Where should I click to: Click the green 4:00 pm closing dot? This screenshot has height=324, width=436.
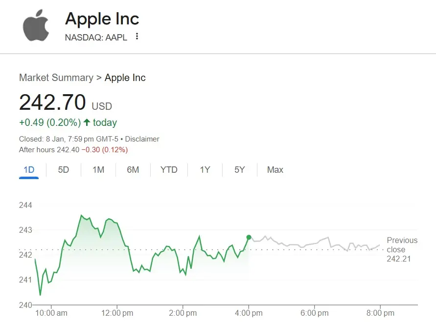(249, 237)
